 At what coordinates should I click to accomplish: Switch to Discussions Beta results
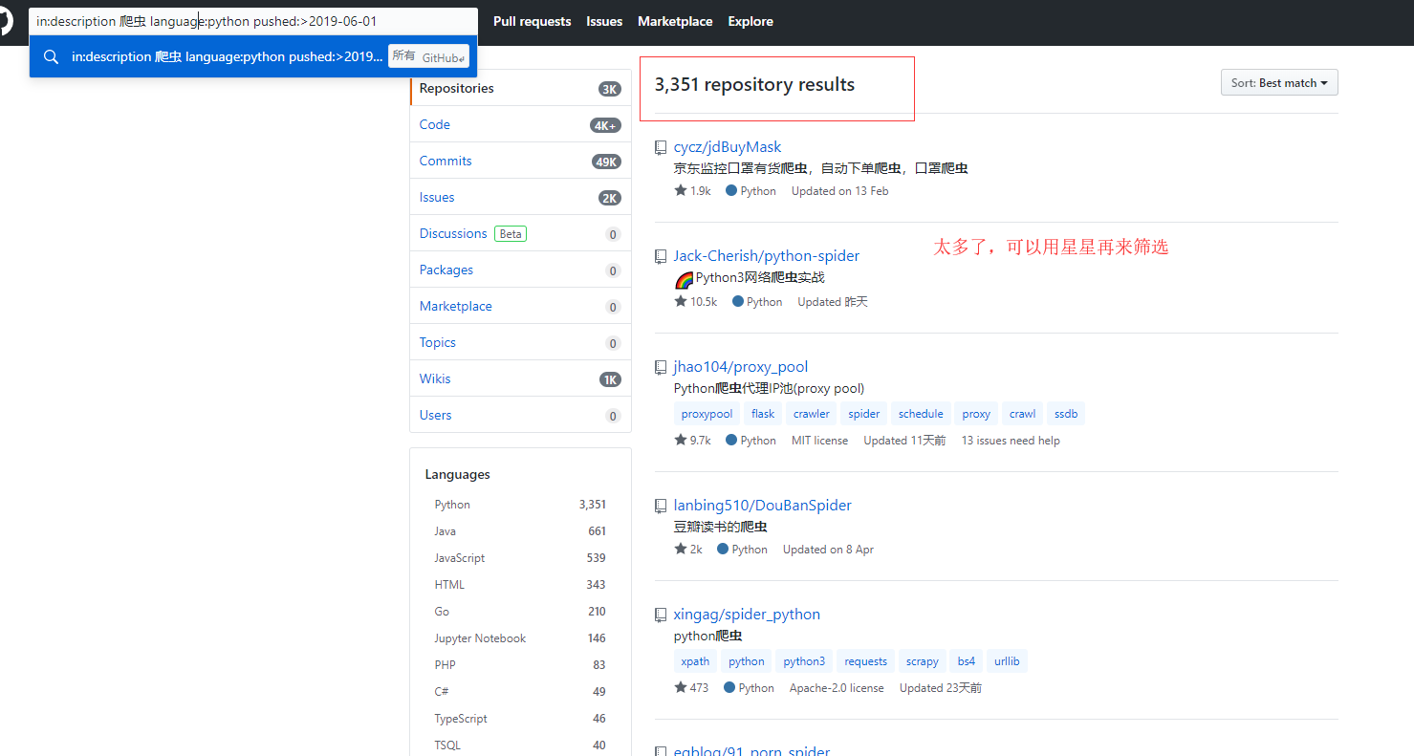(x=520, y=233)
